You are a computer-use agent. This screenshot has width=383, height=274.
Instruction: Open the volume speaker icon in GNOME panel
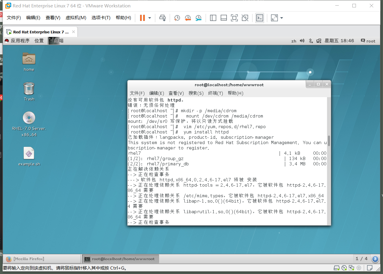tap(302, 41)
